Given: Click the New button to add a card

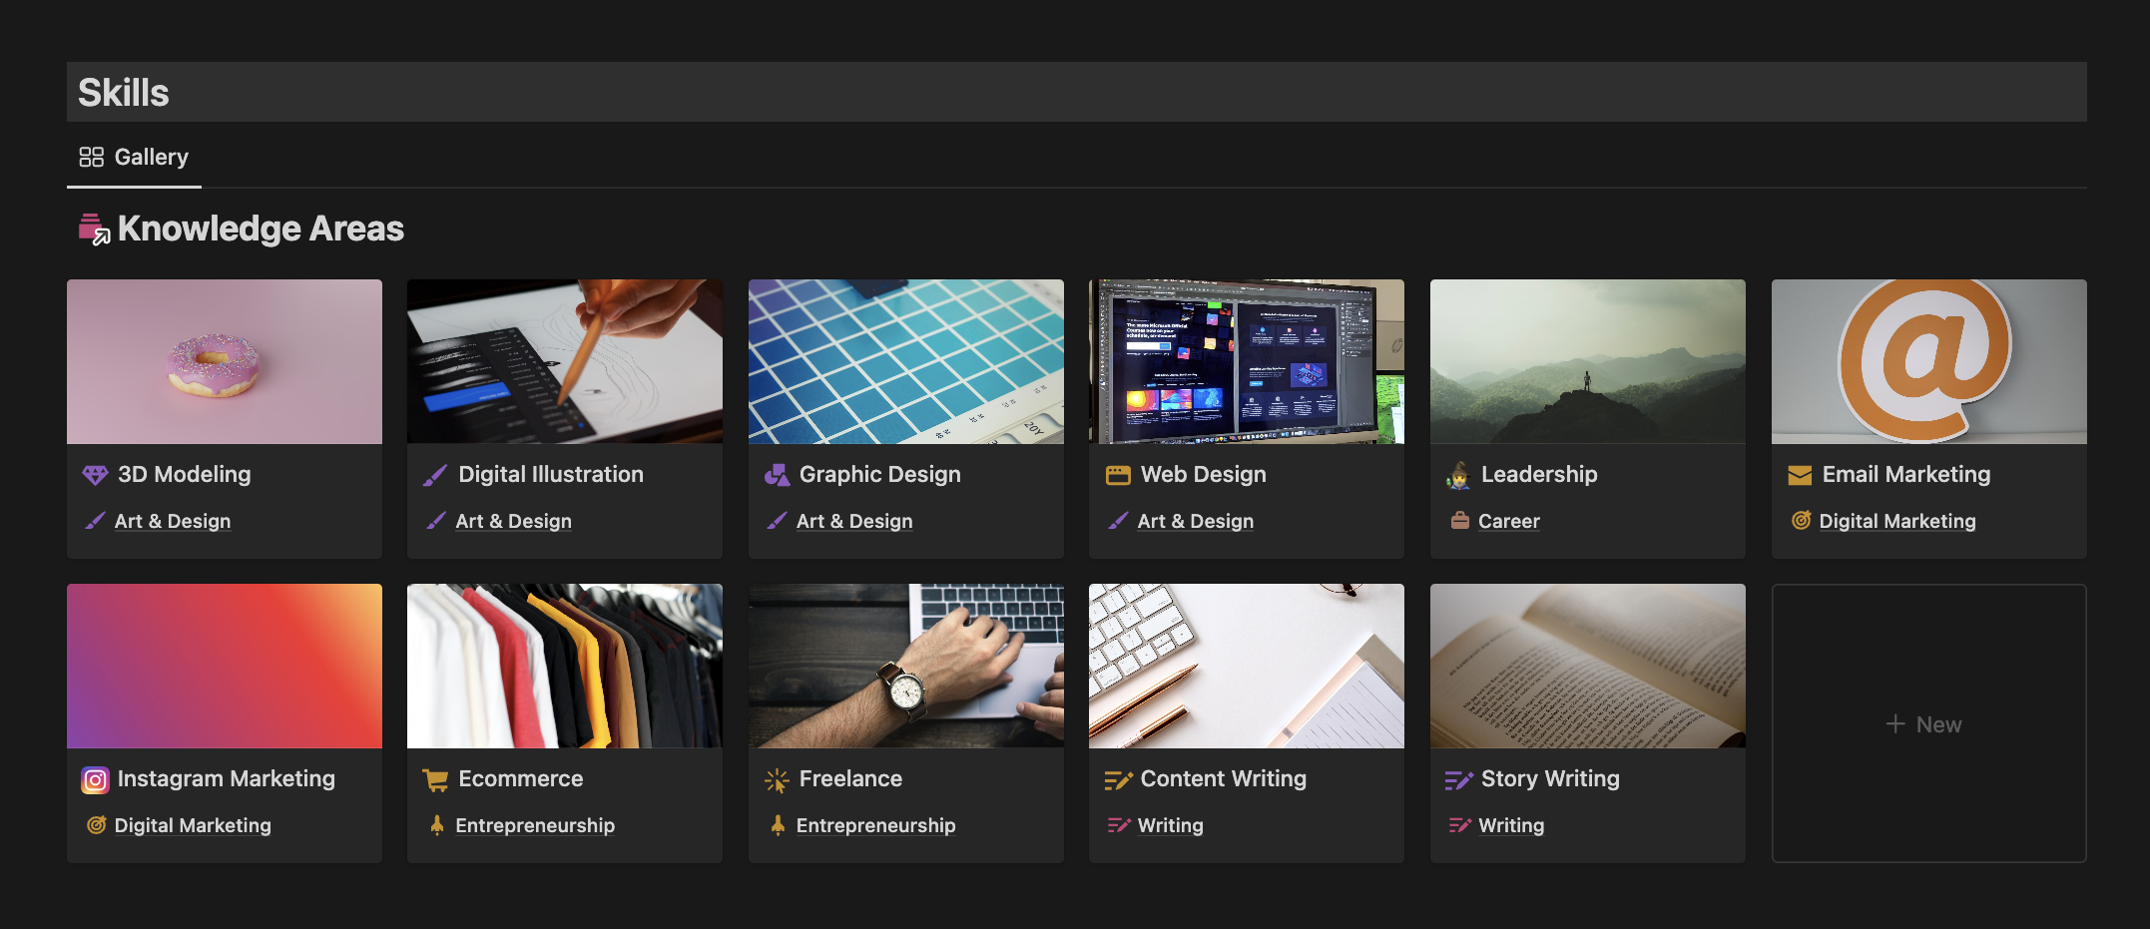Looking at the screenshot, I should [x=1926, y=723].
